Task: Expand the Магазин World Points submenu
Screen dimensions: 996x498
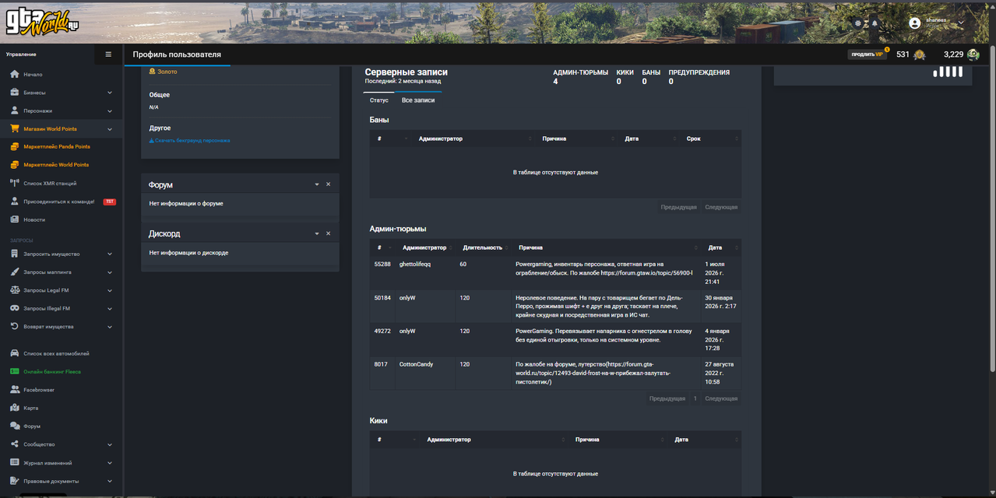Action: [x=110, y=129]
